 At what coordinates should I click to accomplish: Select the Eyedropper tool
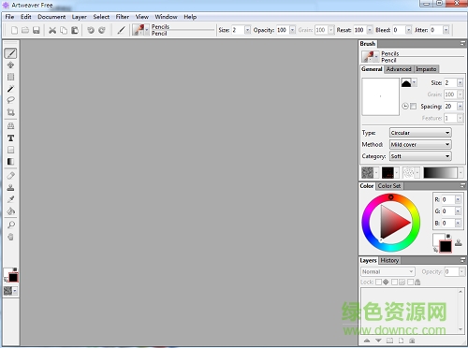coord(10,199)
